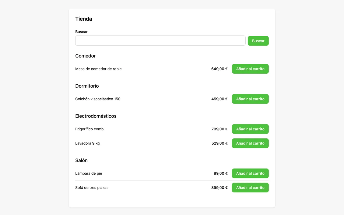The height and width of the screenshot is (215, 344).
Task: Add Frigorífico combi to cart
Action: [x=250, y=129]
